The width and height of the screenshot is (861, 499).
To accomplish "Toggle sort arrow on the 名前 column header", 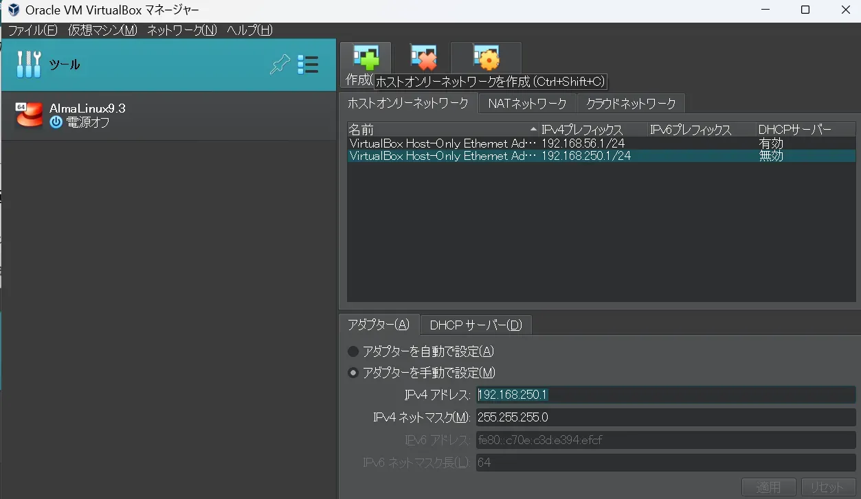I will [533, 130].
